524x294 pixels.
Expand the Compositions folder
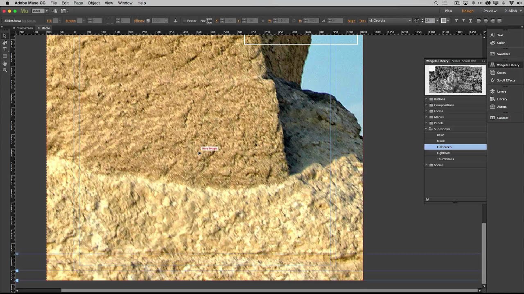[426, 105]
